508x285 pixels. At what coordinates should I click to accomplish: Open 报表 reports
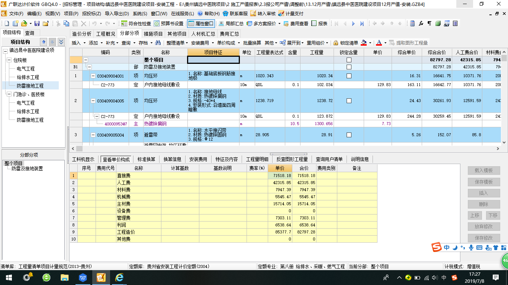319,23
